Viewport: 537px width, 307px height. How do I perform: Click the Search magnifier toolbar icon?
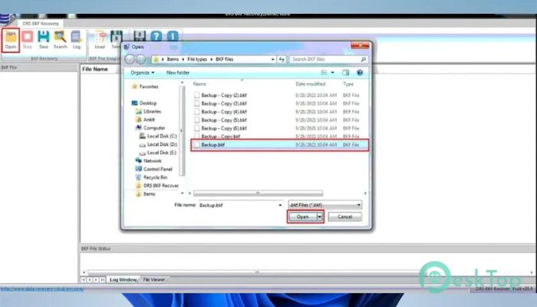[60, 40]
